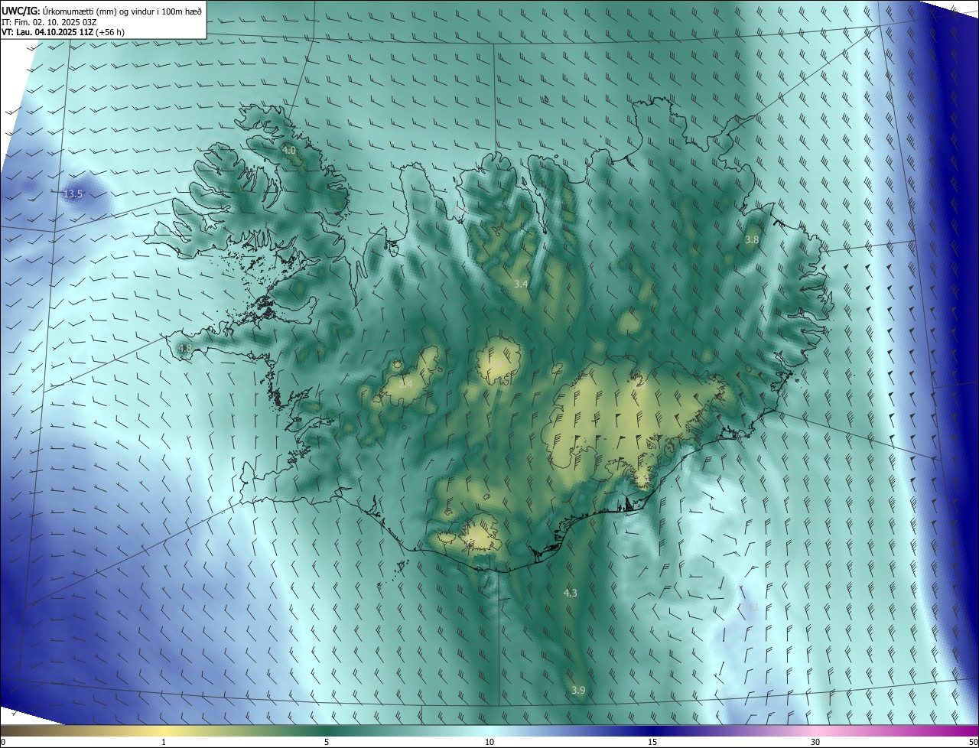Screen dimensions: 979x748
Task: Click the colour scale tick label 50
Action: pos(973,742)
